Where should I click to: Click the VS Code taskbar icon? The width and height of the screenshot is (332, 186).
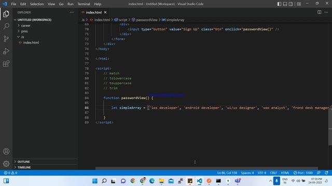199,181
